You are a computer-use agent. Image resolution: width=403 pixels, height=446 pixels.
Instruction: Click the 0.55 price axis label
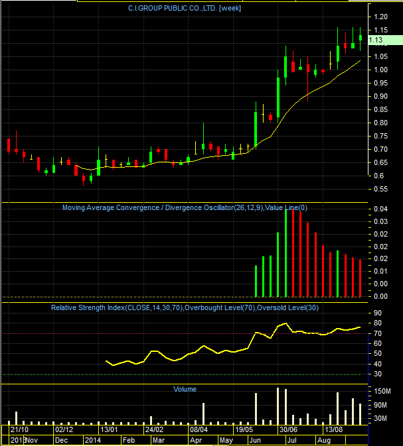(381, 189)
